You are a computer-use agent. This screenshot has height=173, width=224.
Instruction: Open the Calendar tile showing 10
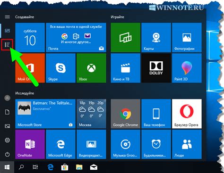click(30, 37)
